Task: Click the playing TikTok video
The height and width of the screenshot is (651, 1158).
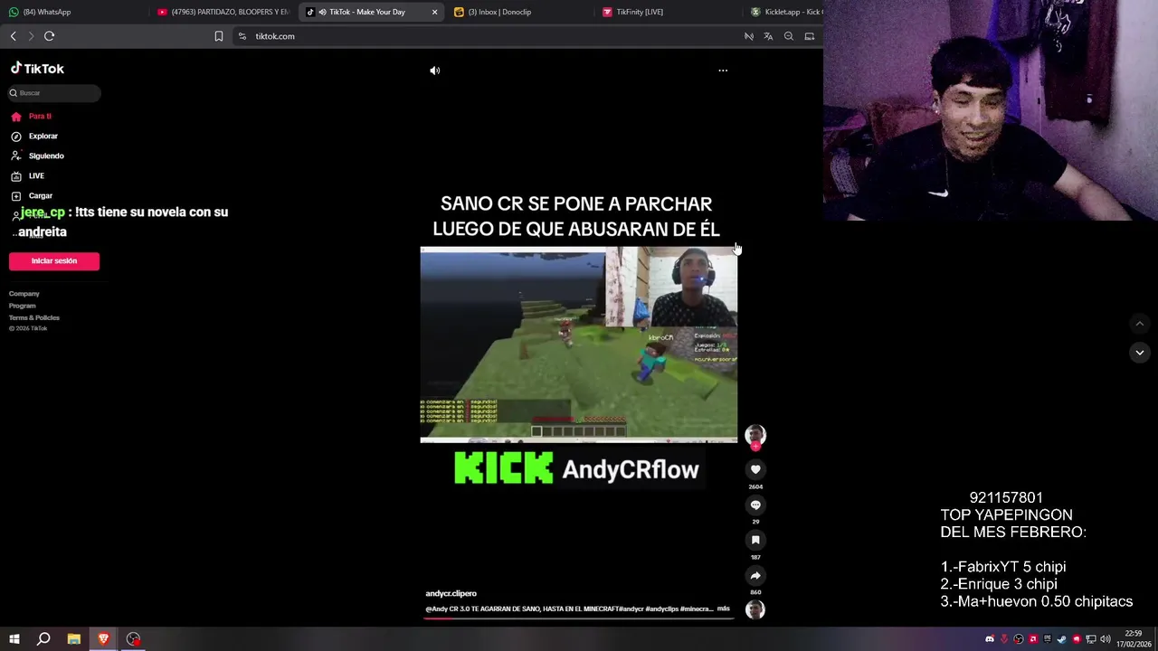Action: (x=579, y=344)
